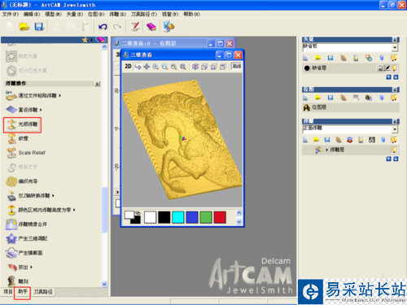
Task: Click the zoom out magnifier in 3D view
Action: [x=164, y=67]
